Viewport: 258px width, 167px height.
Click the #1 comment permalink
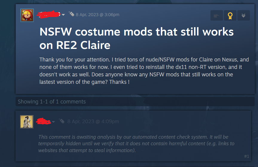click(x=246, y=156)
